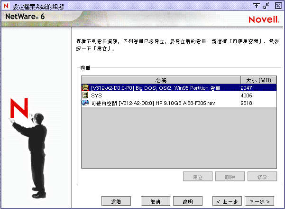Click the DOS partition volume disk icon
285x209 pixels.
coord(85,88)
